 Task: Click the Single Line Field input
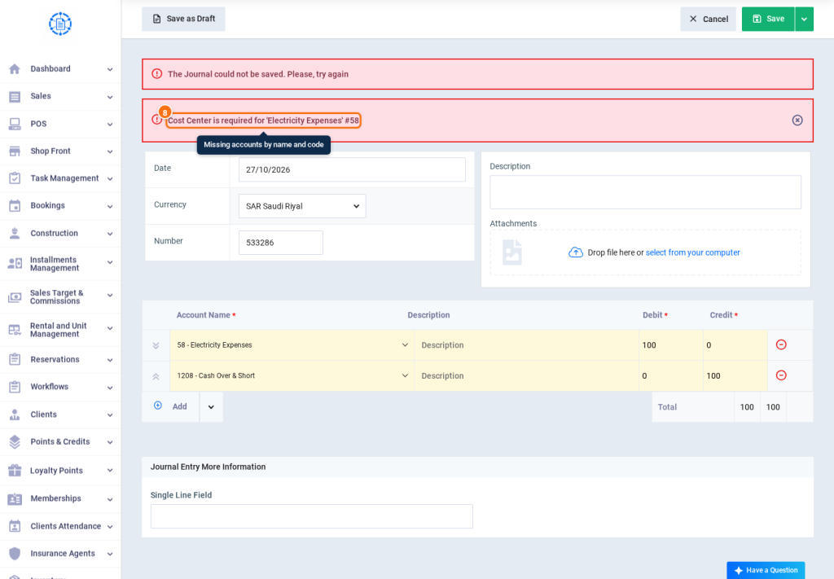[312, 516]
